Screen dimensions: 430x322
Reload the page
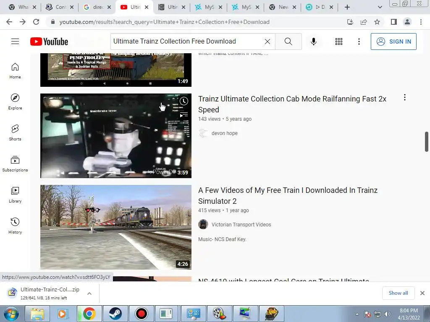[x=36, y=22]
